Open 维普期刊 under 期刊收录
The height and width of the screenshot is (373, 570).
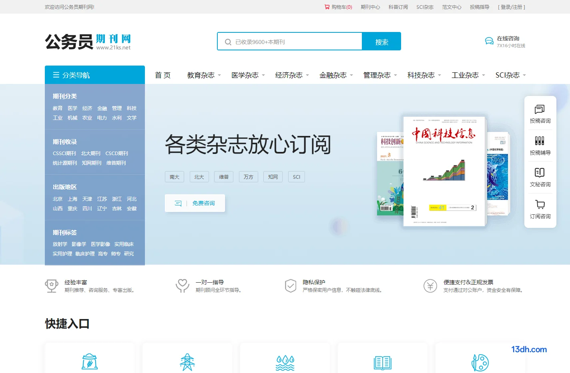pos(116,163)
